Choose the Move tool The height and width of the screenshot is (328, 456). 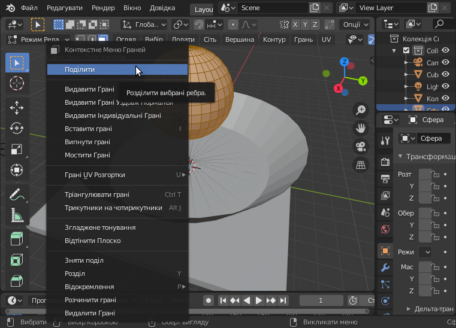[x=17, y=108]
